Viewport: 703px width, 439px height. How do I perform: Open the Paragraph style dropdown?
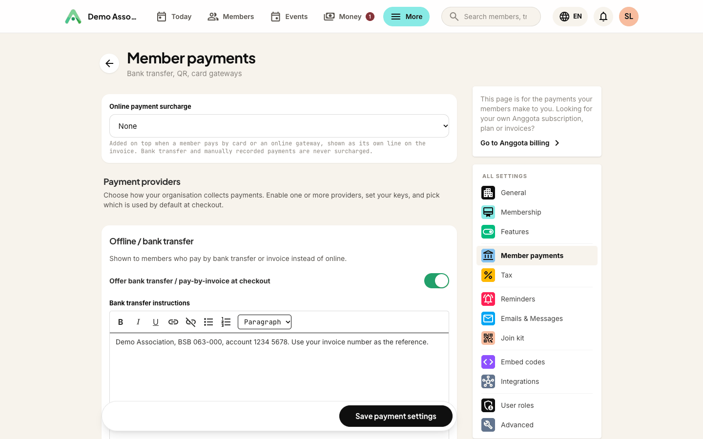[265, 322]
